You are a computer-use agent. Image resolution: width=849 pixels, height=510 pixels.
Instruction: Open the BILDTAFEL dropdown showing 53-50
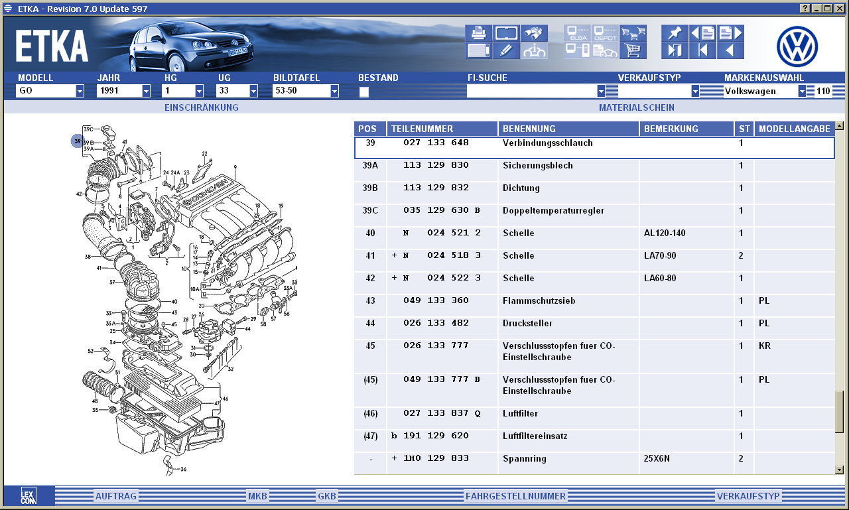[334, 91]
